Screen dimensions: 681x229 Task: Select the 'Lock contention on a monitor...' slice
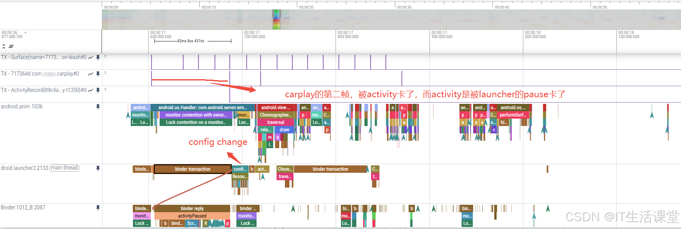tap(196, 122)
